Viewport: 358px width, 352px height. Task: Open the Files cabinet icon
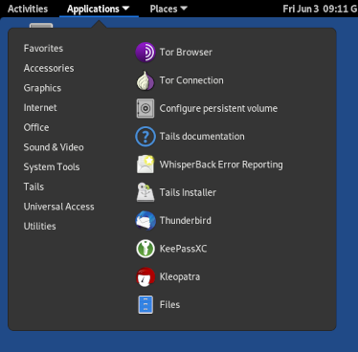145,304
